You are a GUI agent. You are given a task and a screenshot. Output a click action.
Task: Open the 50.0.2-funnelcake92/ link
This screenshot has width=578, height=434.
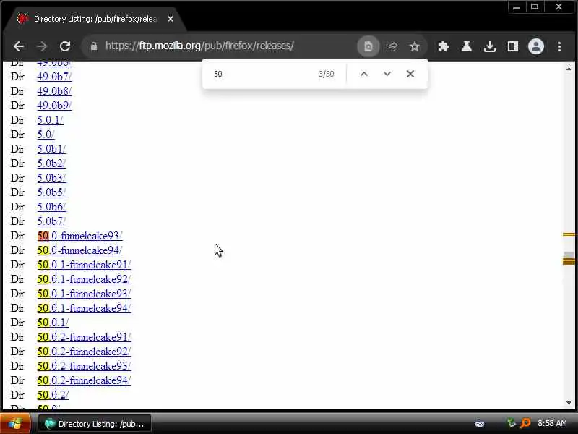[84, 352]
